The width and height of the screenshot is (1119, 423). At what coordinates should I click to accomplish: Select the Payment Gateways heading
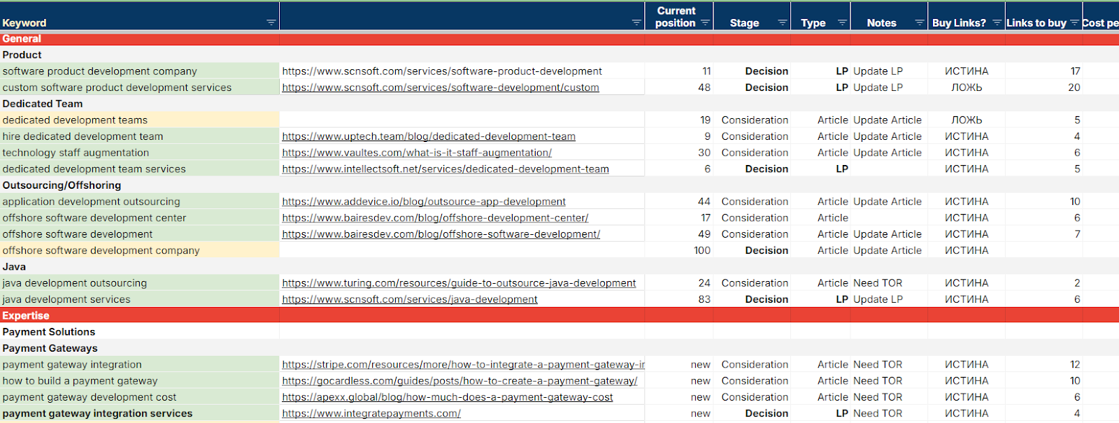tap(50, 348)
